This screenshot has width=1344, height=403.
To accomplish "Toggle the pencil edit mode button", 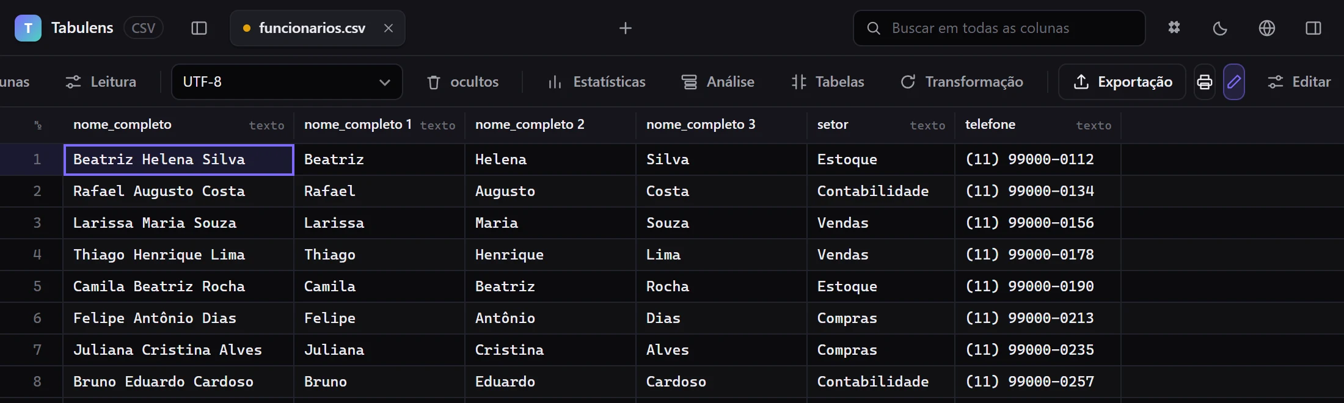I will pos(1234,82).
